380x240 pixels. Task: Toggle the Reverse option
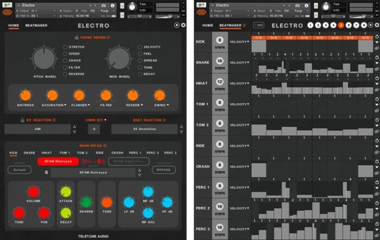point(66,74)
